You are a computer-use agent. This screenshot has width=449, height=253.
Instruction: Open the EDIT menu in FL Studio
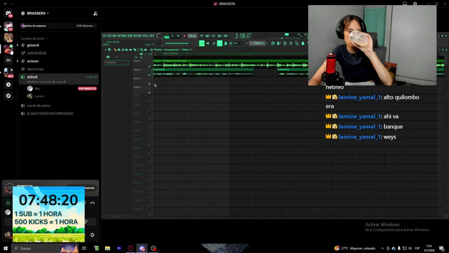pyautogui.click(x=109, y=36)
